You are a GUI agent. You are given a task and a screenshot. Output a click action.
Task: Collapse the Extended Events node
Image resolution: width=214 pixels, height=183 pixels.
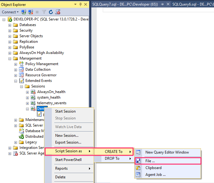pyautogui.click(x=16, y=81)
